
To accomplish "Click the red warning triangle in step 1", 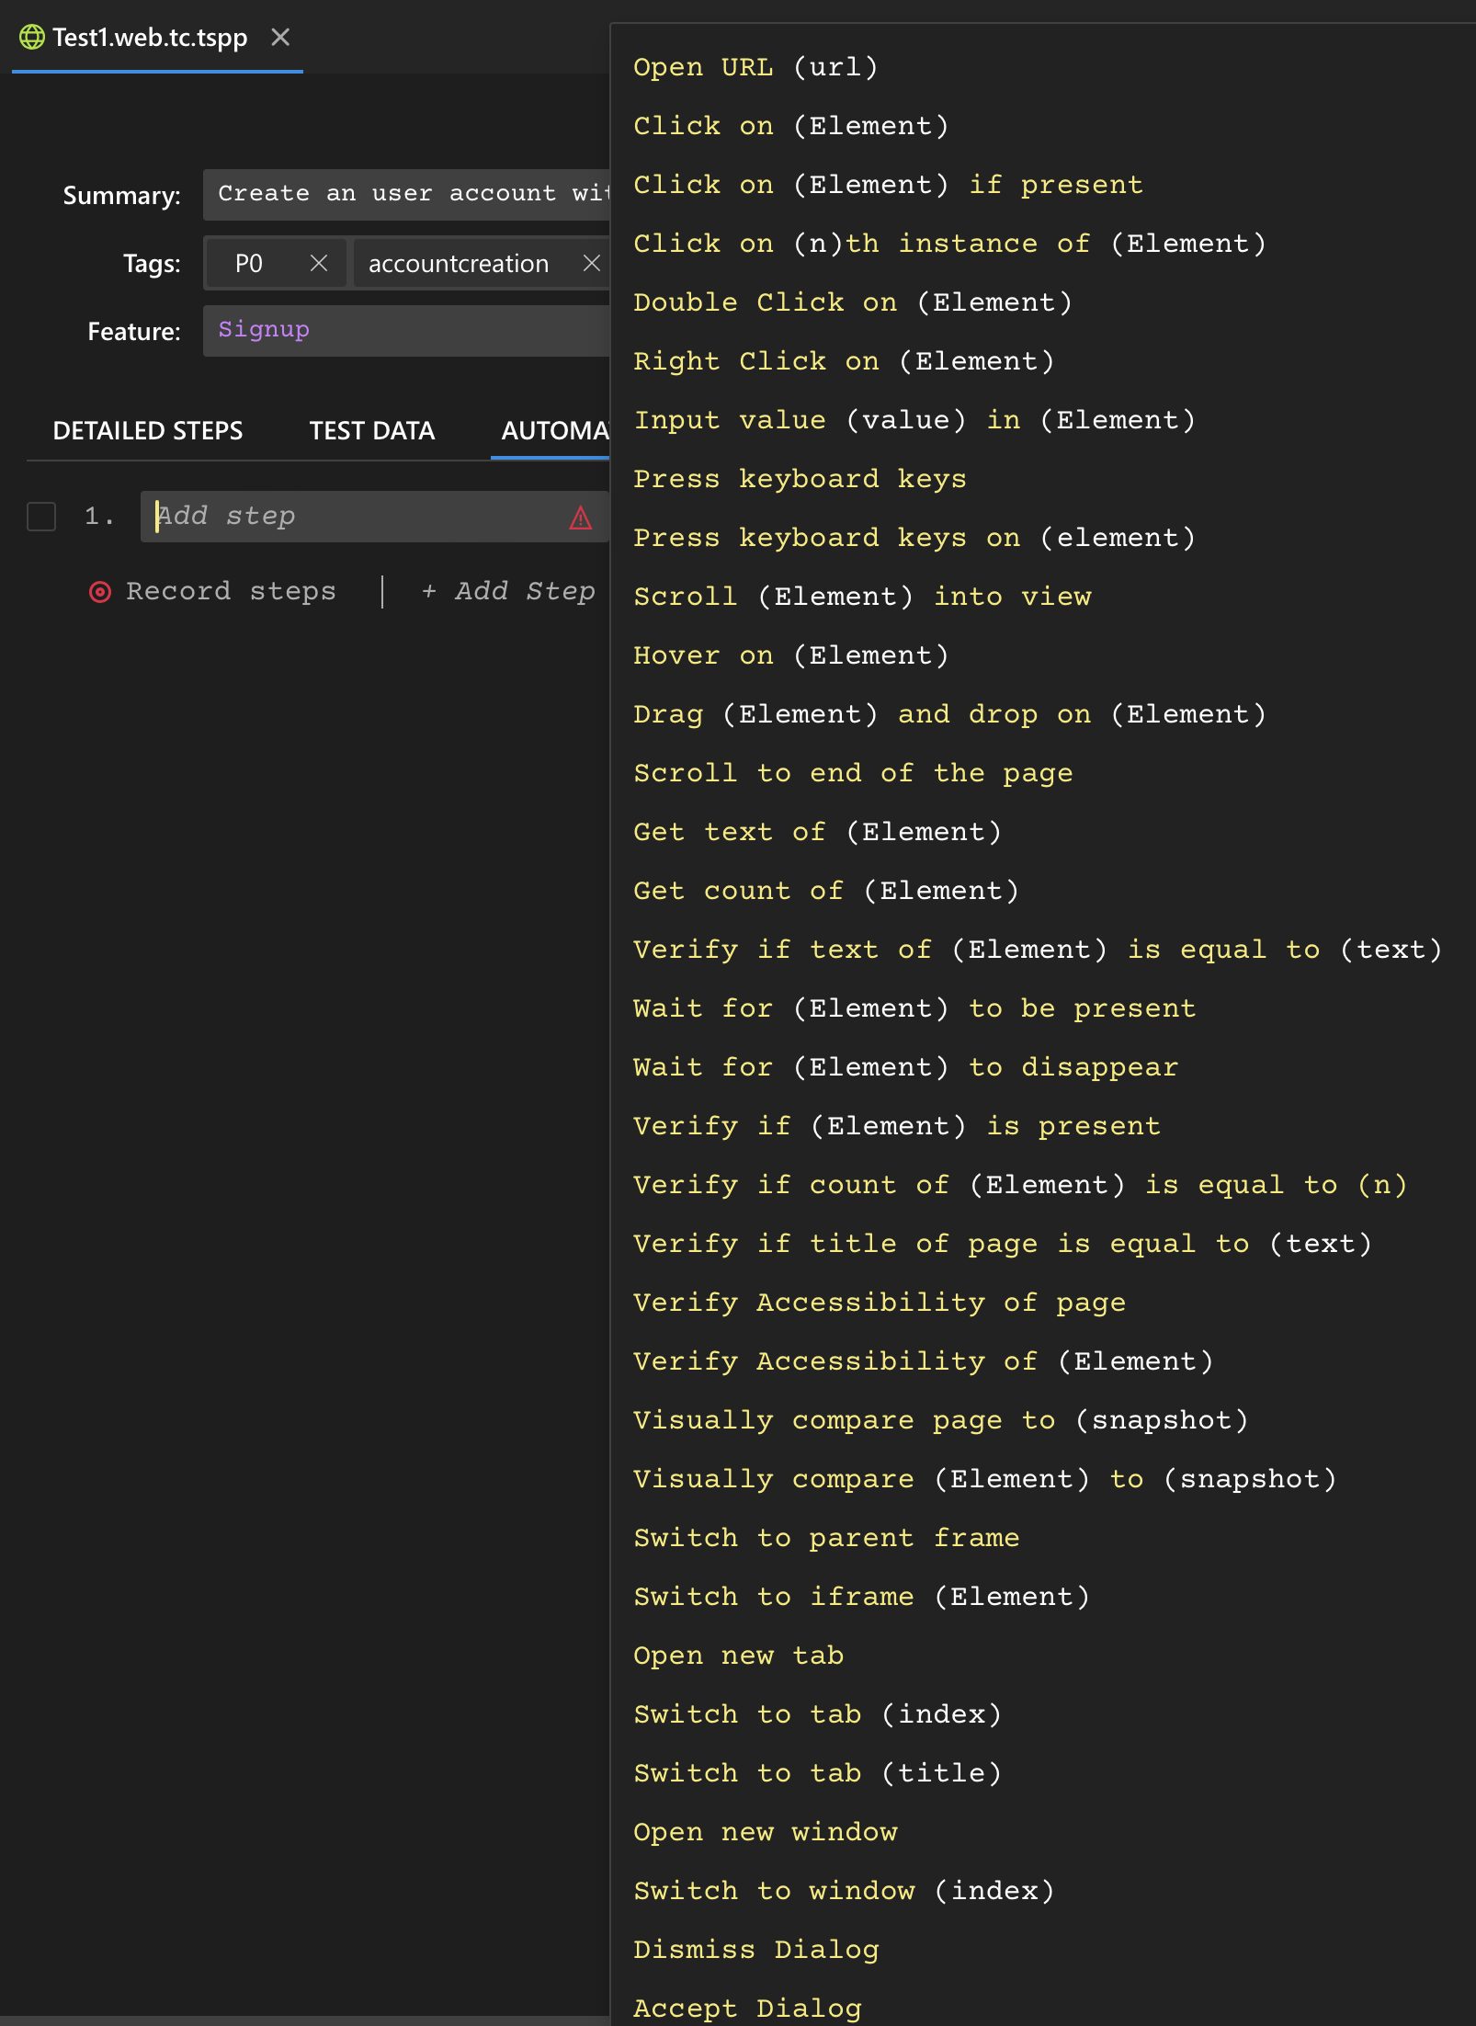I will click(580, 518).
